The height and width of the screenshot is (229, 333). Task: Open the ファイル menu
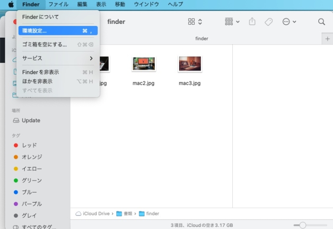(x=58, y=4)
